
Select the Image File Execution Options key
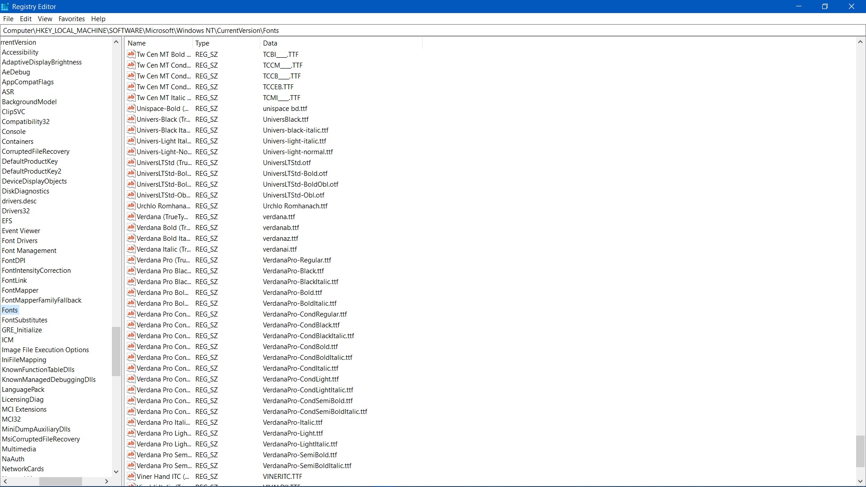pyautogui.click(x=46, y=350)
